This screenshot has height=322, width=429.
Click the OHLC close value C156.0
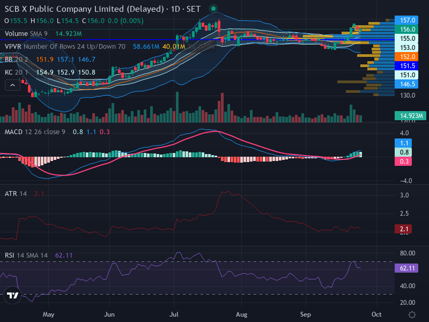pyautogui.click(x=93, y=21)
